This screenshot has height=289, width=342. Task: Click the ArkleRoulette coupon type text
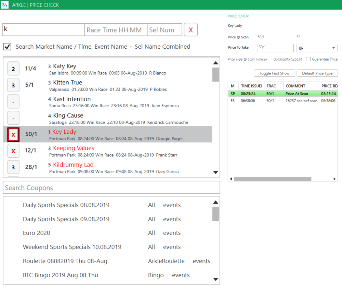coord(166,261)
